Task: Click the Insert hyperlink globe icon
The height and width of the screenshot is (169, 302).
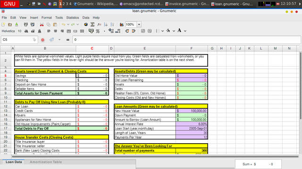Action: tap(86, 24)
